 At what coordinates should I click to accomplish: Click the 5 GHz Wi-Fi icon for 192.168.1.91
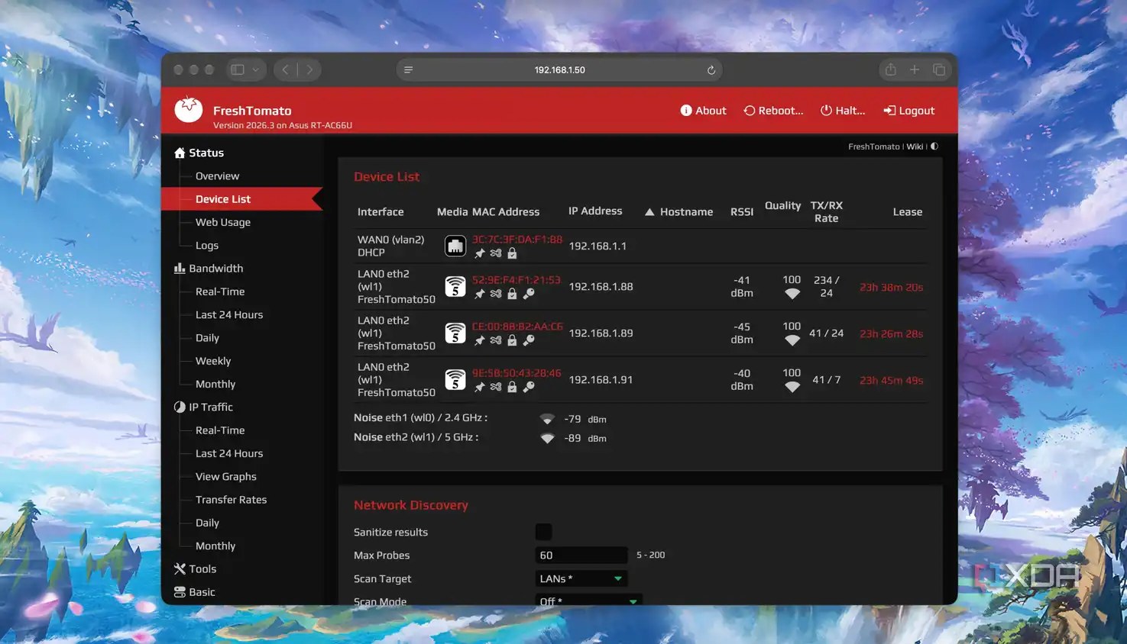(455, 379)
